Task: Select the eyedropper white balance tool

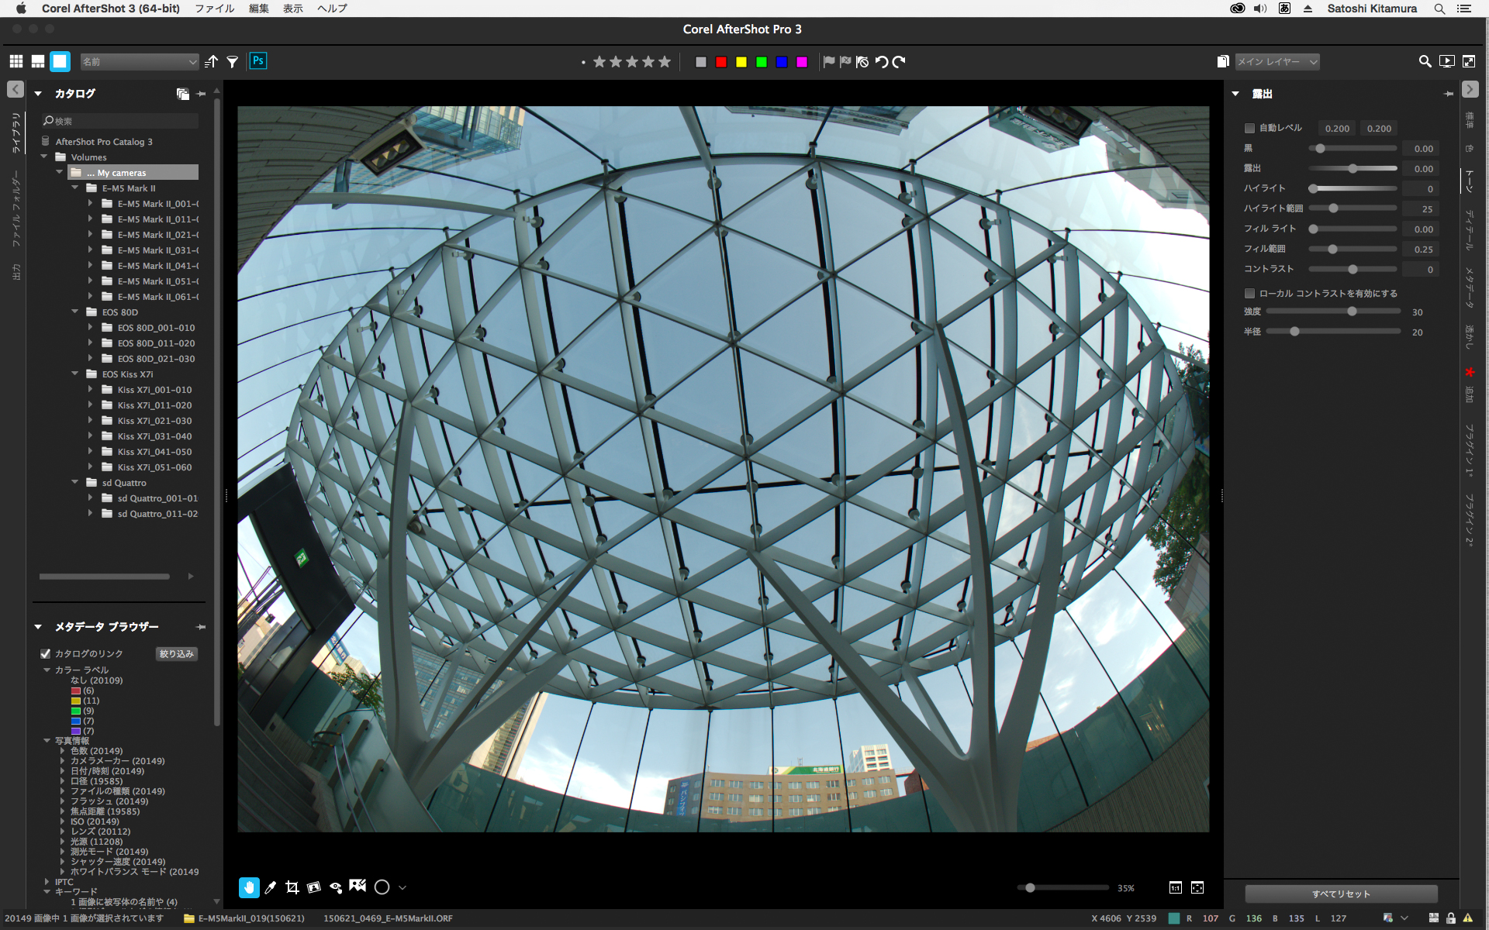Action: (x=271, y=887)
